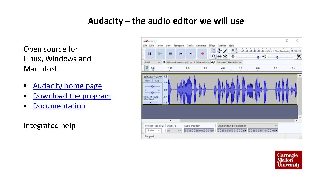This screenshot has height=187, width=332.
Task: Click the right arrow of the horizontal scrollbar
Action: pos(296,121)
